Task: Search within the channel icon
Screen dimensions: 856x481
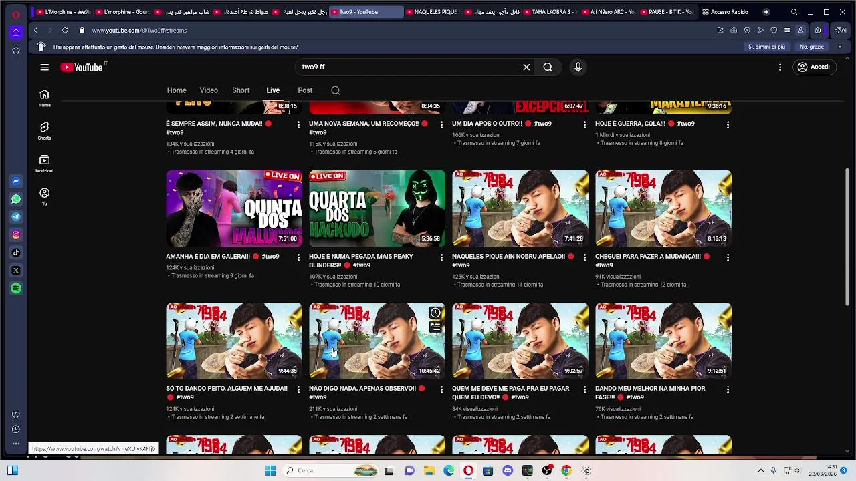Action: point(336,90)
